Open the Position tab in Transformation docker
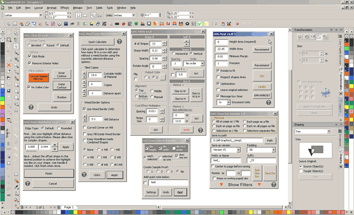 click(300, 37)
